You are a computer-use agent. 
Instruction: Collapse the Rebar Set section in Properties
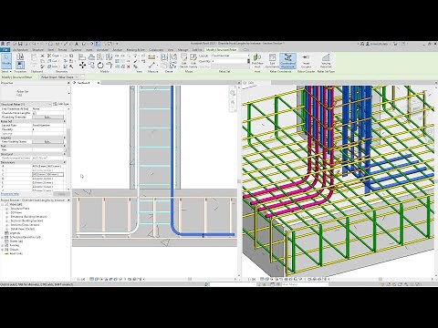(64, 121)
